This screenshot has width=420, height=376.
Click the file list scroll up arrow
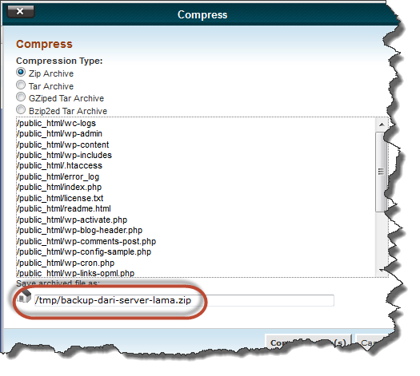pos(382,125)
